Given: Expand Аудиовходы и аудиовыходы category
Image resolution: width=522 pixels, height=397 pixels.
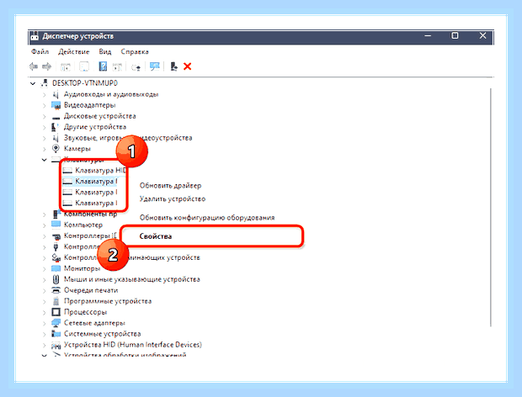Looking at the screenshot, I should point(44,95).
